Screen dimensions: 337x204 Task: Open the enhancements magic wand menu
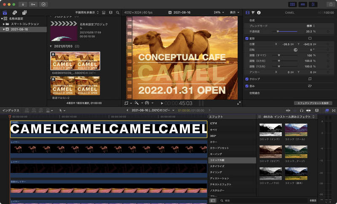click(139, 103)
